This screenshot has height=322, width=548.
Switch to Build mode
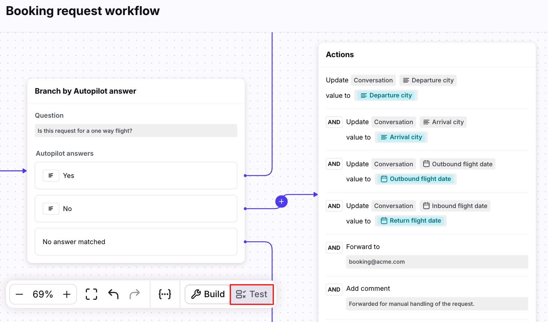(208, 294)
